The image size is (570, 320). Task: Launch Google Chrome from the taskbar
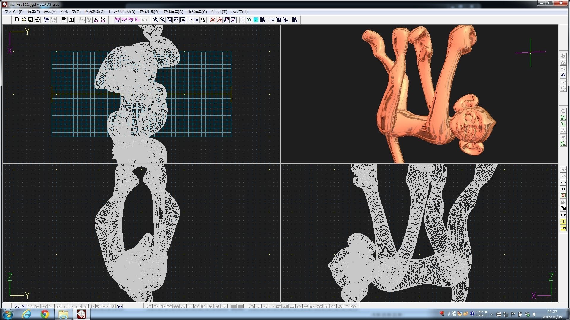(45, 314)
